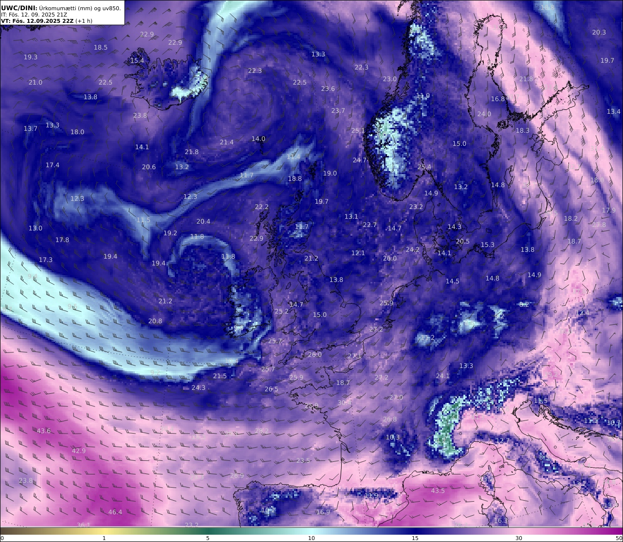This screenshot has height=542, width=623.
Task: Click the '15.4' value over Iceland
Action: 137,61
